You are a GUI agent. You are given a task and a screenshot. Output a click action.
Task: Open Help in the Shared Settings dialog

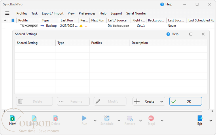(172, 34)
